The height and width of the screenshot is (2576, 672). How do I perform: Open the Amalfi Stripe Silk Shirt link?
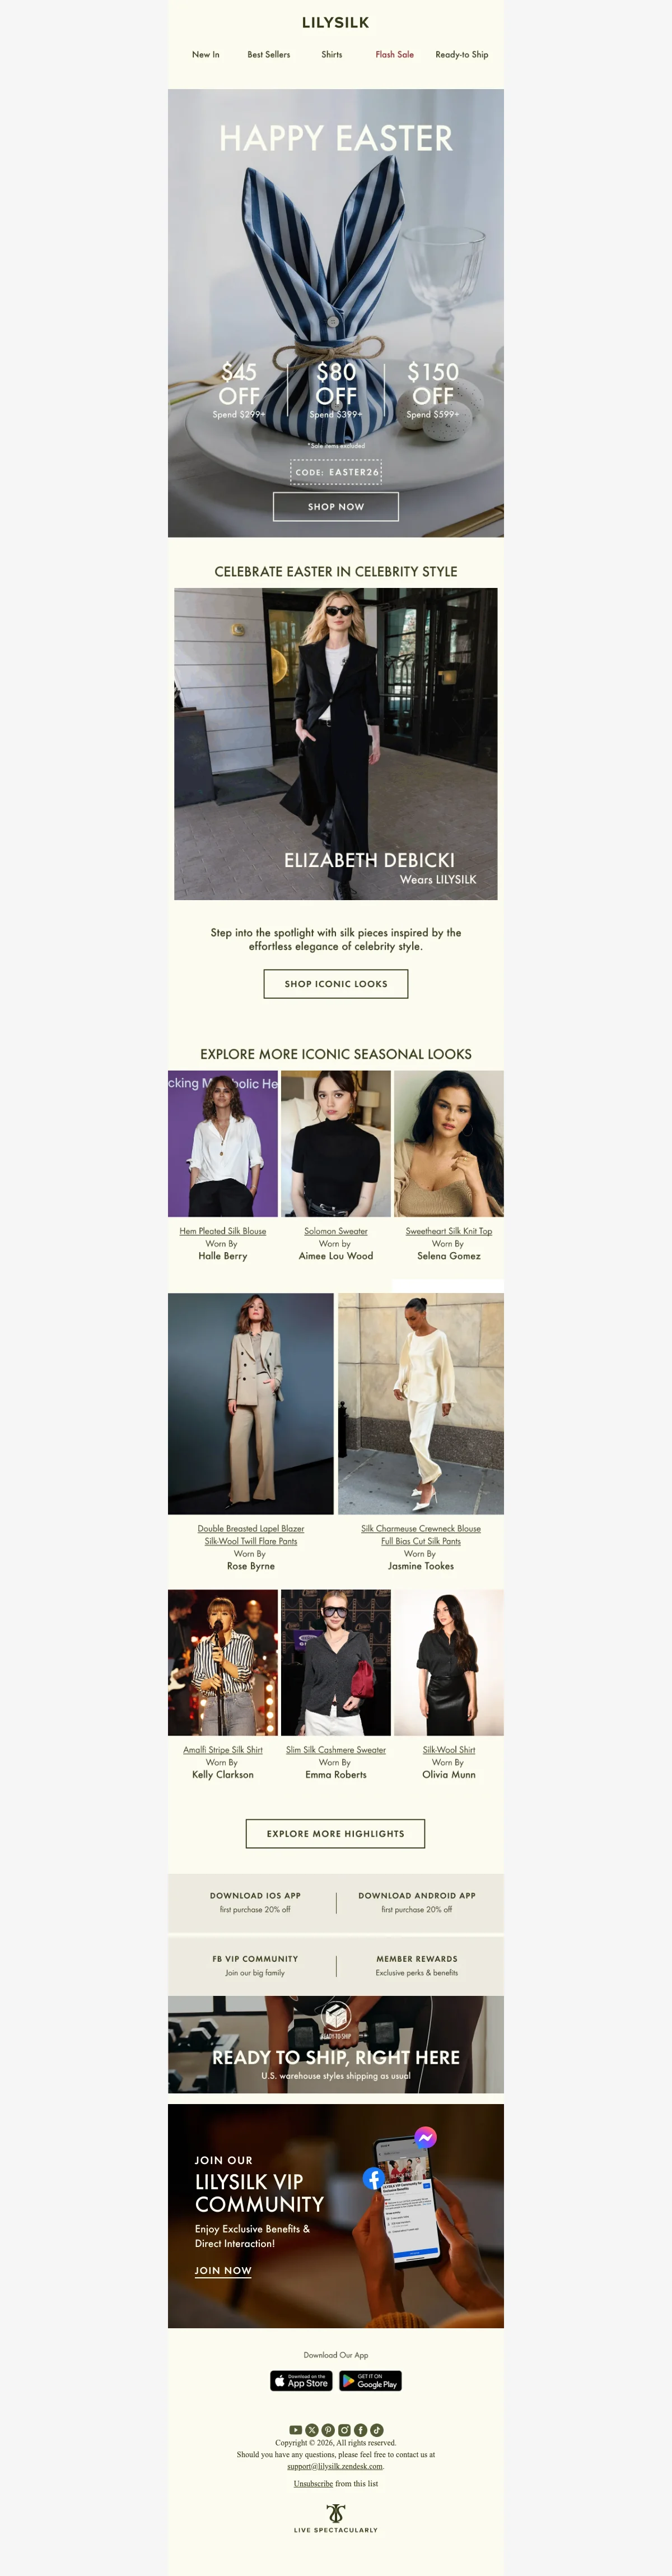pos(223,1750)
